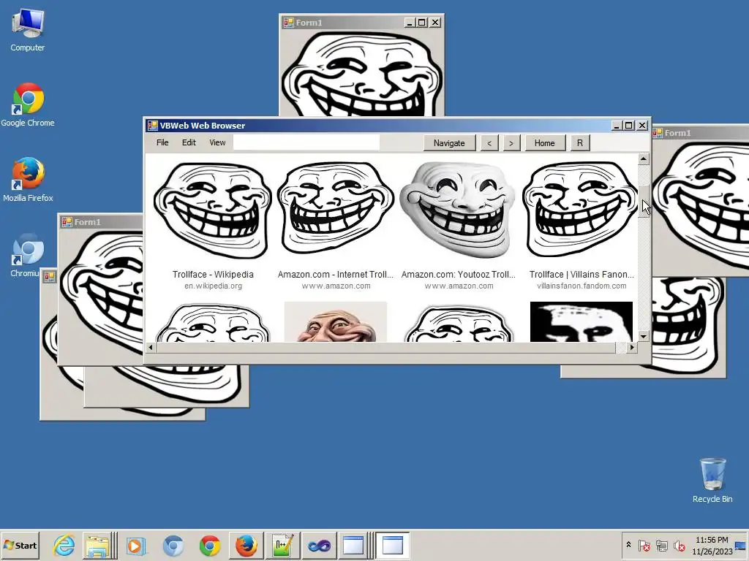The height and width of the screenshot is (561, 749).
Task: Open the Chromium desktop shortcut
Action: 27,255
